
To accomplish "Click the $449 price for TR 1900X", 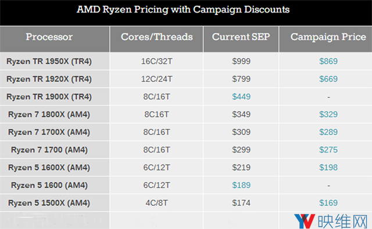I will coord(241,97).
